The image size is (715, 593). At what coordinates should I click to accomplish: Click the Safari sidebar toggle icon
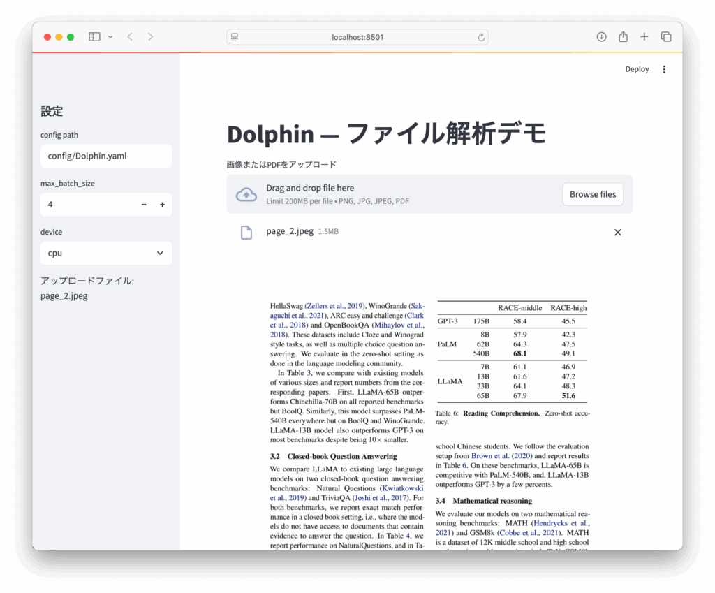(94, 37)
